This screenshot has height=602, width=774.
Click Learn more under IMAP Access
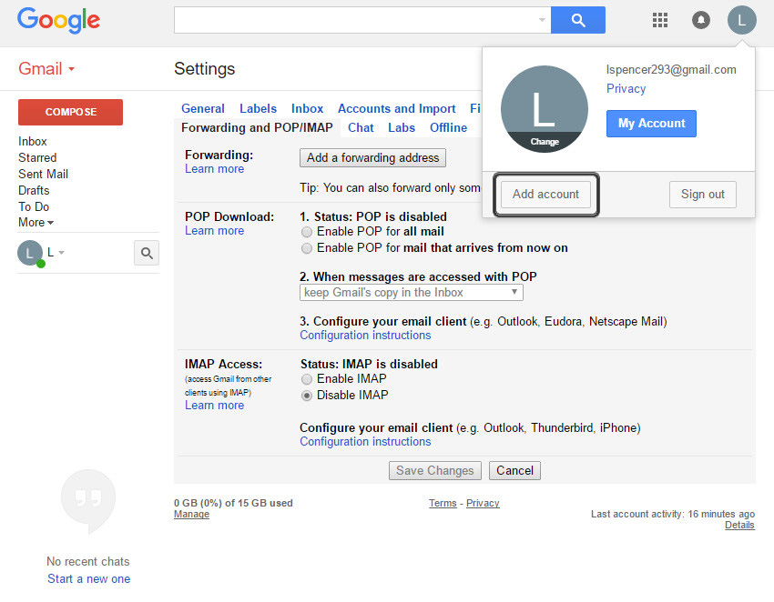tap(214, 406)
